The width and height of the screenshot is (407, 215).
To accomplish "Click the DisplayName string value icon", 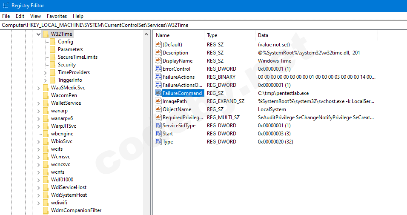I will 158,60.
